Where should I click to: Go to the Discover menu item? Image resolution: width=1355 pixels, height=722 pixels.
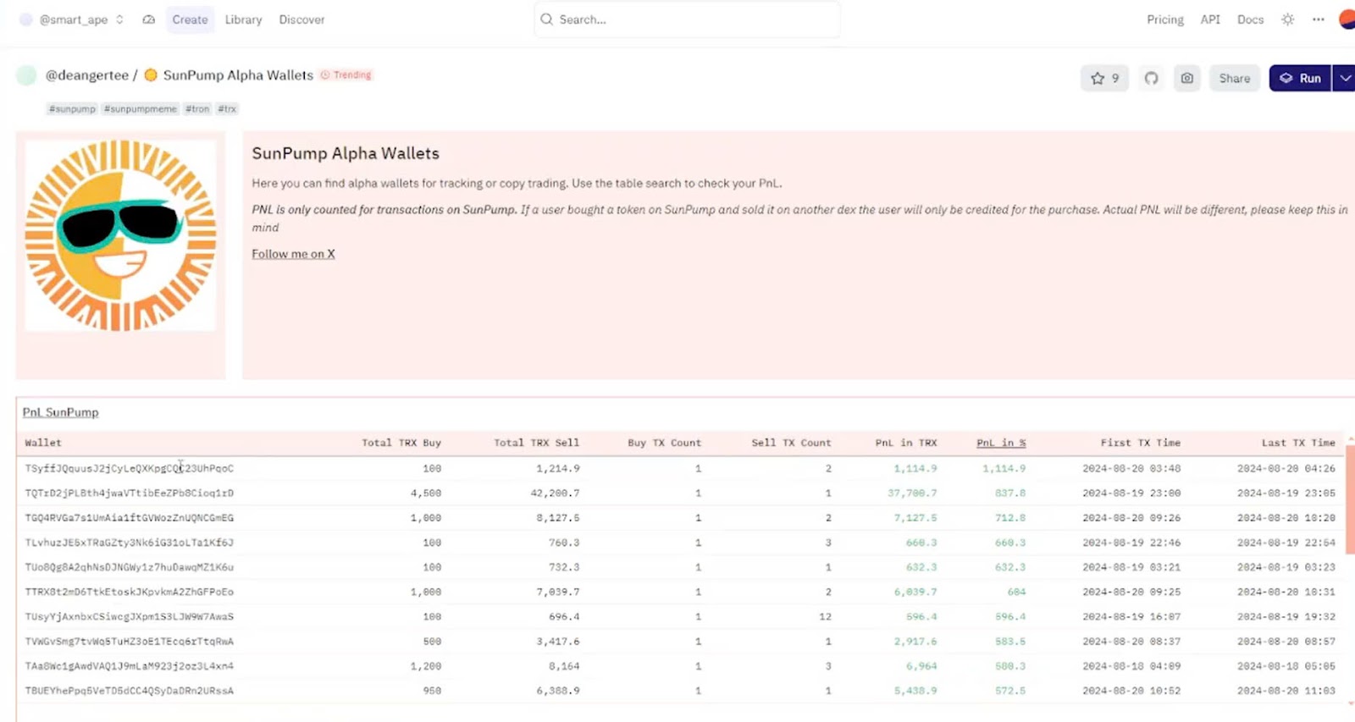pyautogui.click(x=301, y=19)
